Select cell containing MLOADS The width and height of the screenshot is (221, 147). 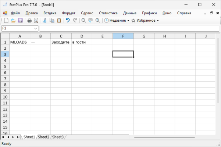point(20,42)
